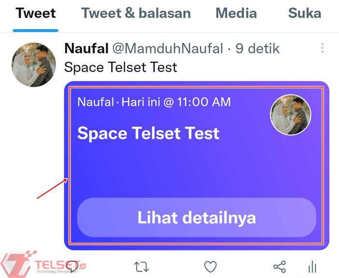Retweet the Space Telset Test tweet
The width and height of the screenshot is (339, 278).
141,266
